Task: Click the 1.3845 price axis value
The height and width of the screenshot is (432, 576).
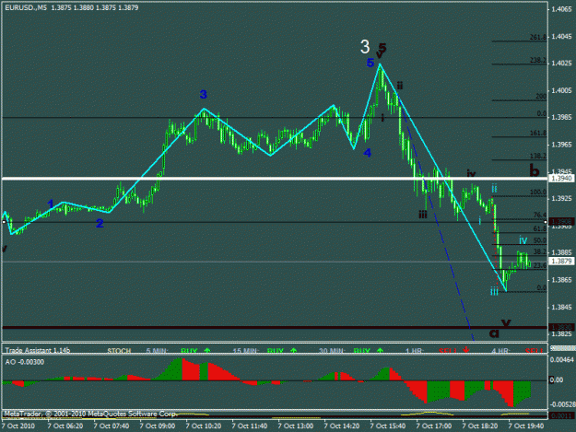Action: click(561, 307)
